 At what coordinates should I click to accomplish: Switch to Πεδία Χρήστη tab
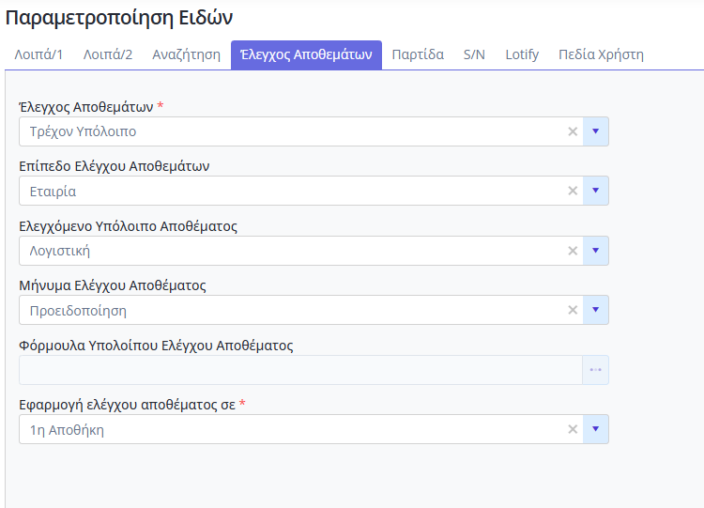tap(601, 54)
